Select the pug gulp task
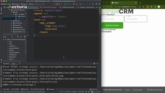The width and height of the screenshot is (165, 93). click(10, 42)
